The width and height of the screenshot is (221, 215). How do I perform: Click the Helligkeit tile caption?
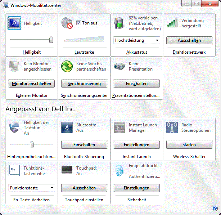32,52
